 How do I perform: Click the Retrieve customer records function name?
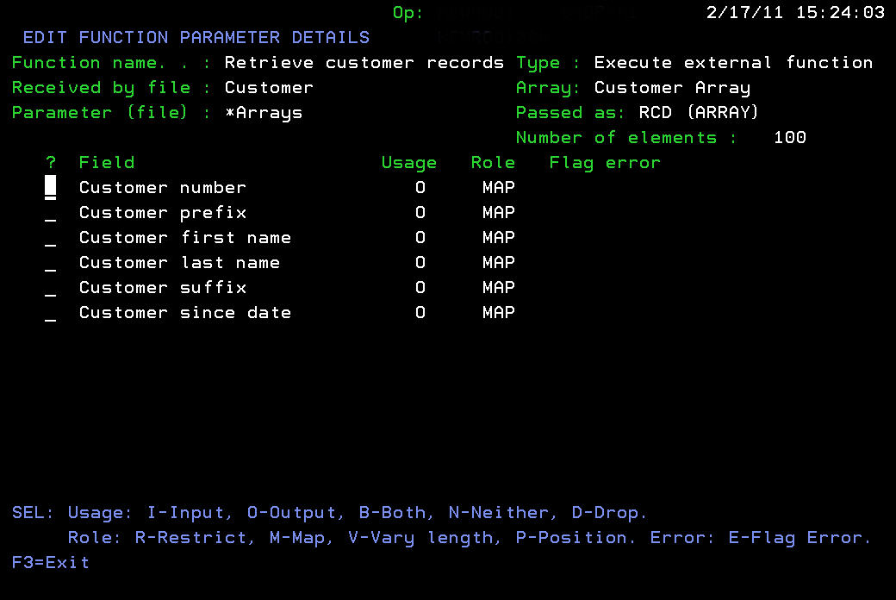tap(363, 62)
